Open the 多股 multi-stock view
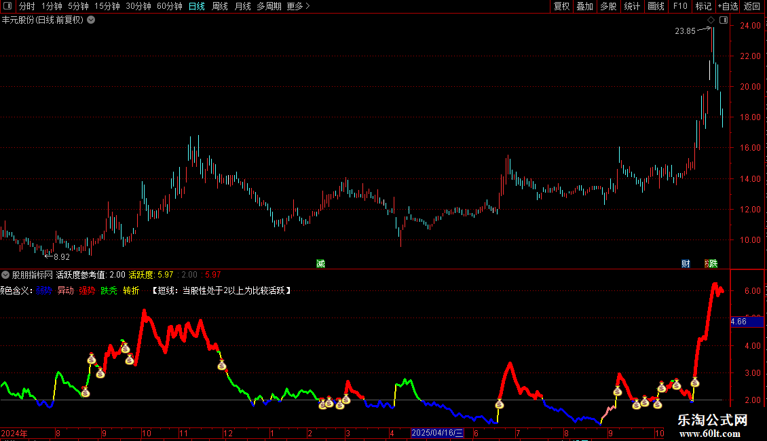 608,6
